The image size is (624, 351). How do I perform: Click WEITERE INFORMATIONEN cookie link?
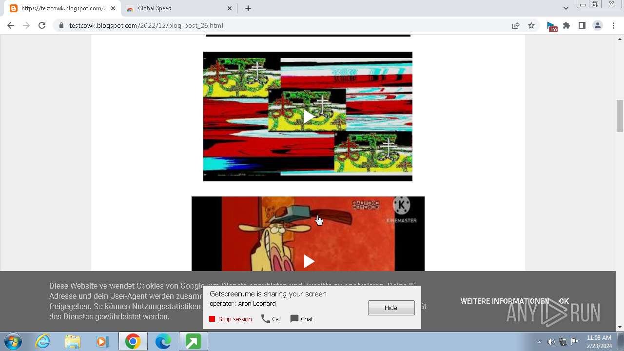505,301
